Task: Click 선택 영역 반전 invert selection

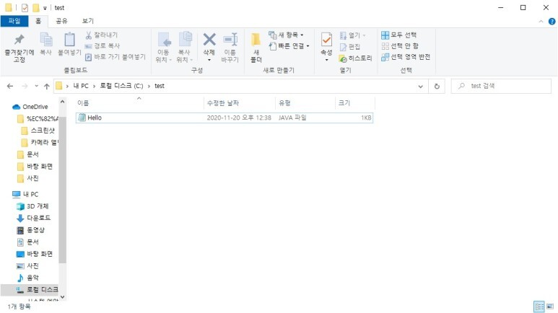Action: coord(406,57)
